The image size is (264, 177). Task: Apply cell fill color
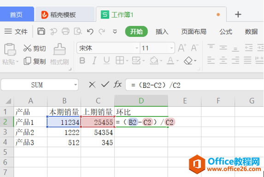154,61
